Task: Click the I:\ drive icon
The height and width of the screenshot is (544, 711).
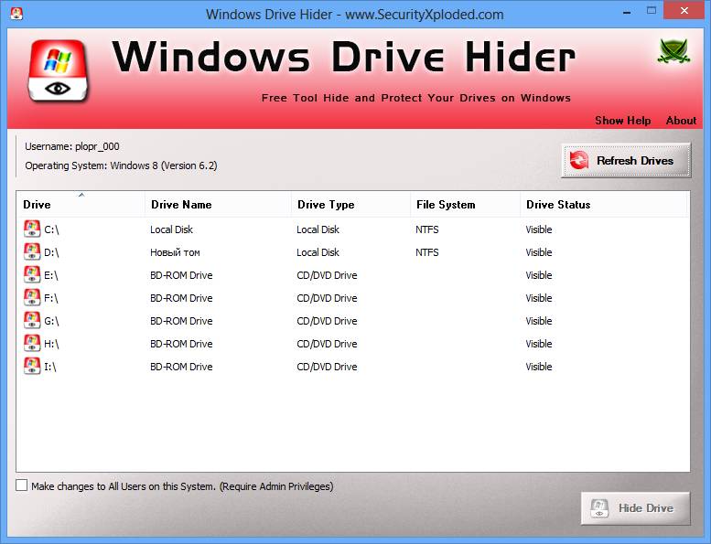Action: [32, 366]
